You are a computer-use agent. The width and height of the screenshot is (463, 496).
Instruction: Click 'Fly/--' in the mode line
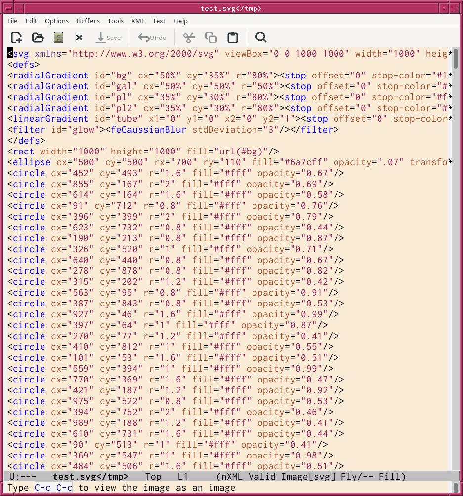357,476
